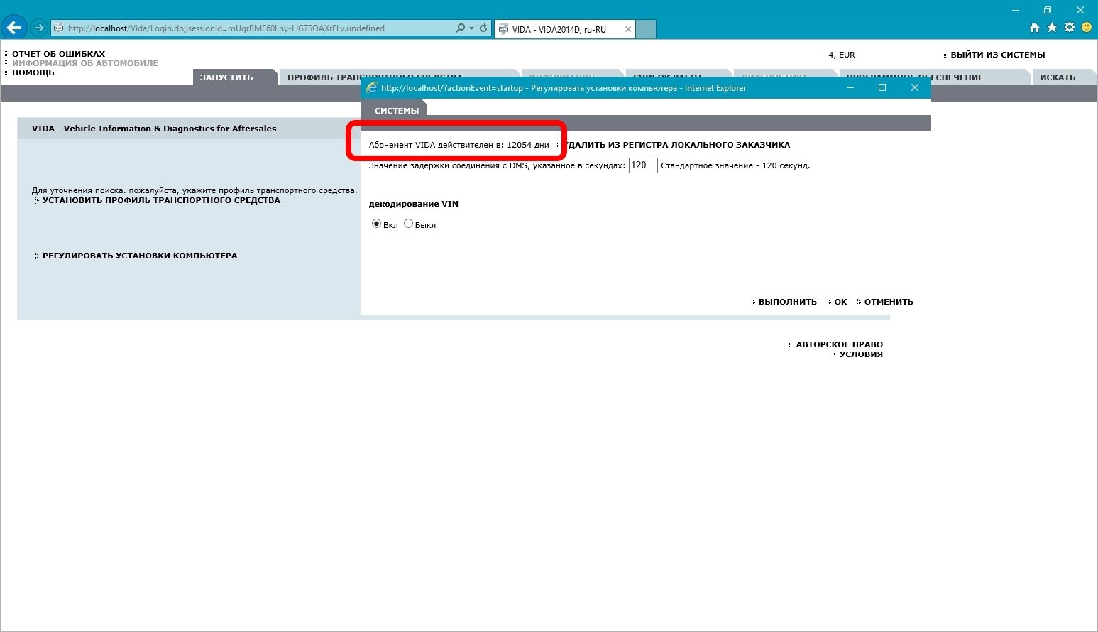The height and width of the screenshot is (632, 1098).
Task: Open IE Tools gear icon
Action: pos(1070,28)
